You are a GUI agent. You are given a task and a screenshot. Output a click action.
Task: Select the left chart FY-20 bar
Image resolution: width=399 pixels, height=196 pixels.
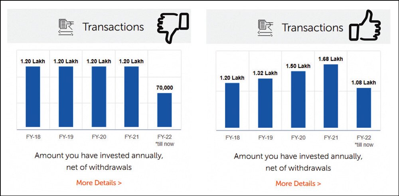[x=99, y=97]
